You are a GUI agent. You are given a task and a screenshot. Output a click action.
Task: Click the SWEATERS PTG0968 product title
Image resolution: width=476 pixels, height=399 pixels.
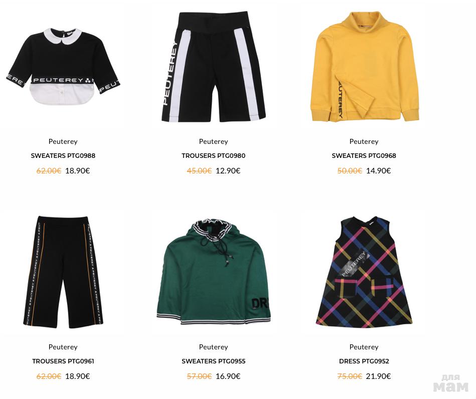click(364, 156)
